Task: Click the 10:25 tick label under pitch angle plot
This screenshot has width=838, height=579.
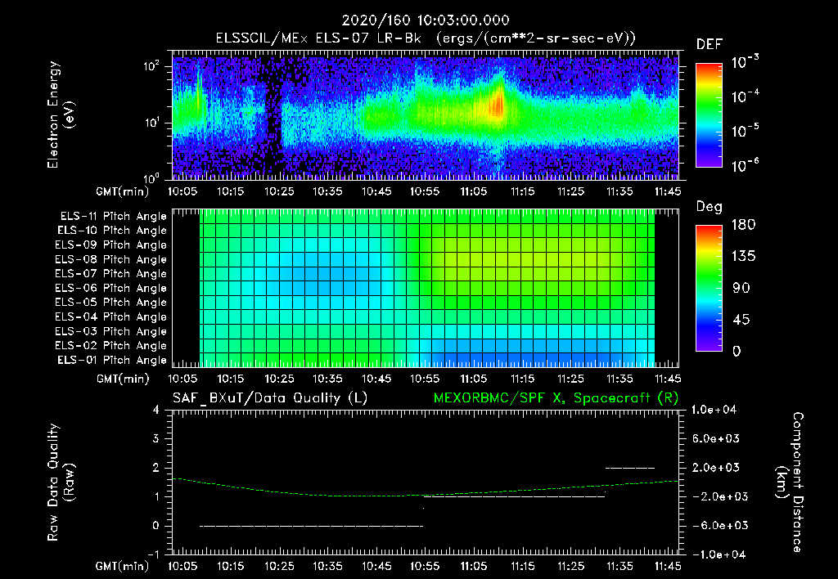Action: click(280, 379)
